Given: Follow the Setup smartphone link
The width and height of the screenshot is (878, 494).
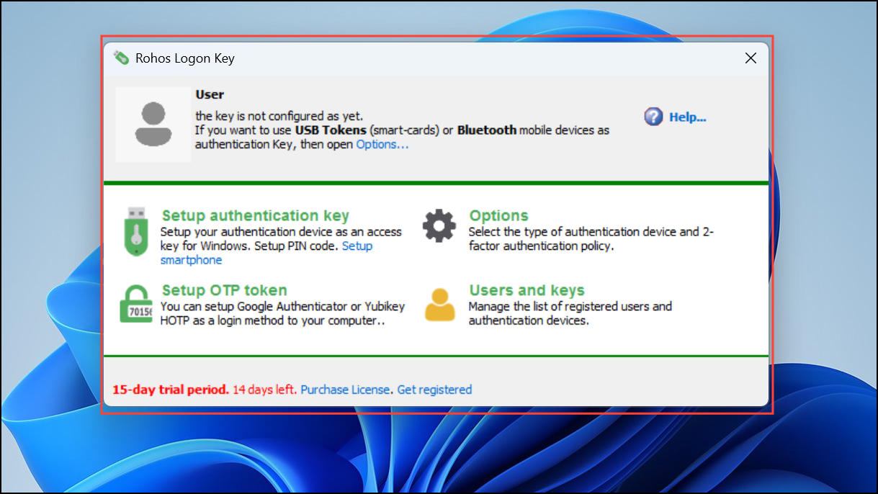Looking at the screenshot, I should click(x=266, y=253).
